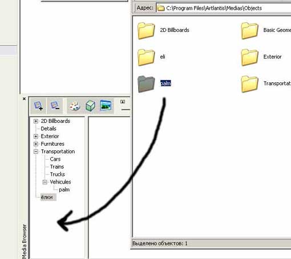The height and width of the screenshot is (259, 291).
Task: Select the 3D objects cube icon
Action: (x=90, y=106)
